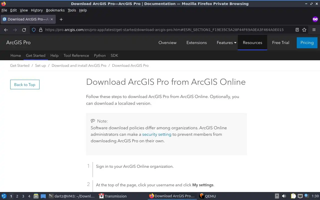Reload the current page

(x=24, y=30)
